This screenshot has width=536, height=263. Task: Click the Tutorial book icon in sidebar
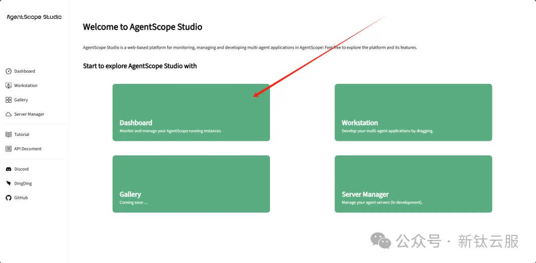pyautogui.click(x=8, y=134)
